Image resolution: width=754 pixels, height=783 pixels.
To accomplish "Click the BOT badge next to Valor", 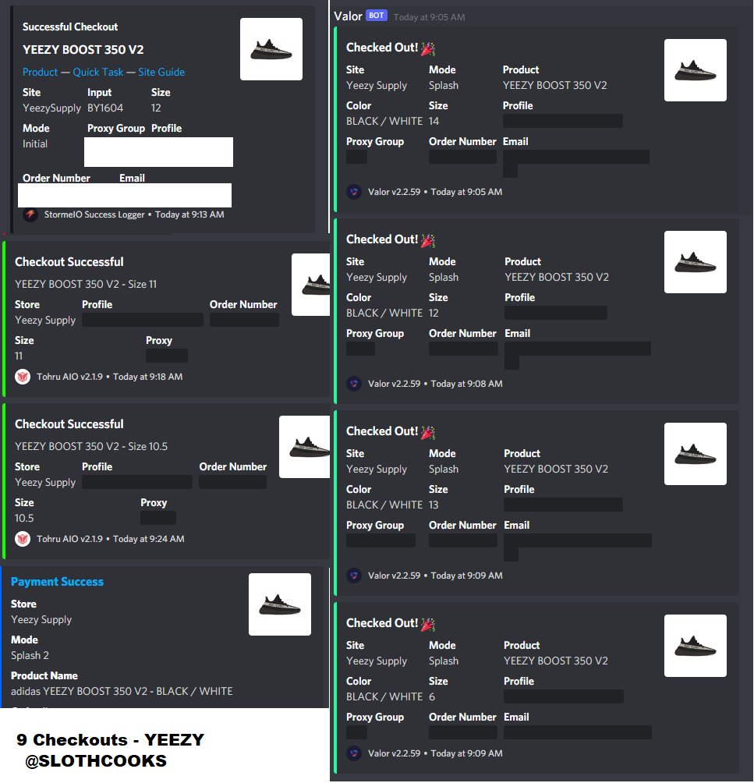I will point(377,16).
